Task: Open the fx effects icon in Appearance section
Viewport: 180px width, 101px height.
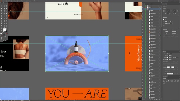Action: (x=164, y=26)
